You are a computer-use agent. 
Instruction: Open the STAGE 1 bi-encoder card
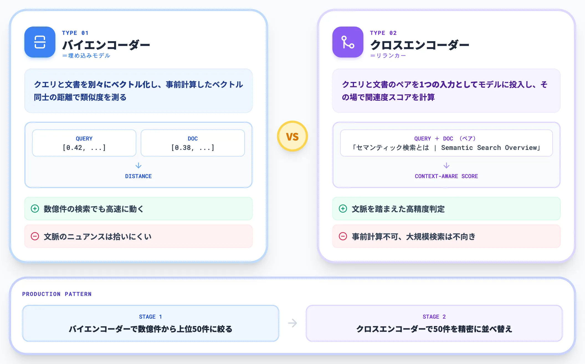[151, 323]
